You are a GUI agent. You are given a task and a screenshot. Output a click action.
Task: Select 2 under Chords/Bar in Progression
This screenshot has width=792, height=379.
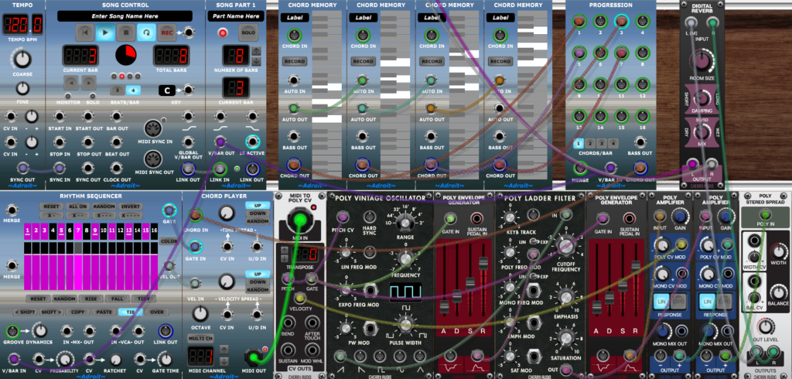(x=592, y=143)
